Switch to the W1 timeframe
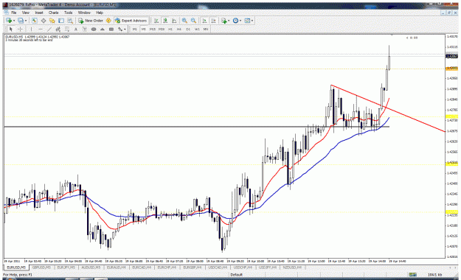Image resolution: width=461 pixels, height=280 pixels. (197, 29)
